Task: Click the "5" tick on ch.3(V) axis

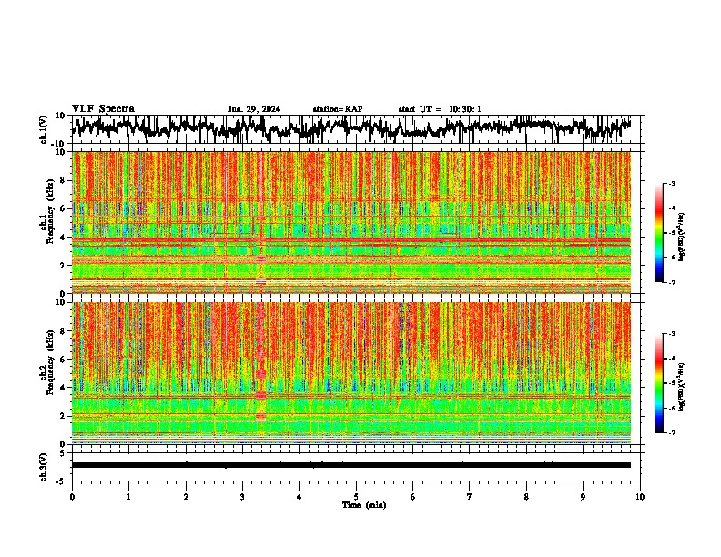Action: tap(64, 453)
